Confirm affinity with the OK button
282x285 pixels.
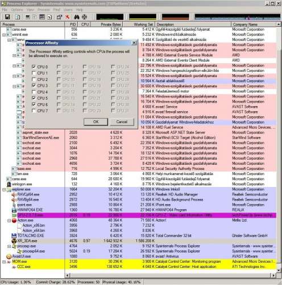point(96,122)
